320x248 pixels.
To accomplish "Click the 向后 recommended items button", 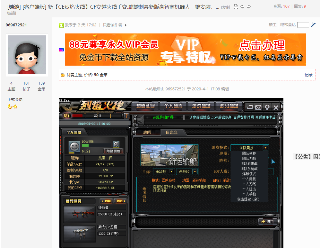I will [x=120, y=201].
